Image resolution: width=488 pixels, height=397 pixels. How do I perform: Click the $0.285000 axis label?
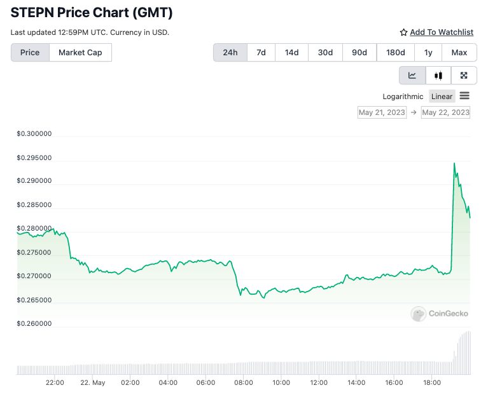34,205
